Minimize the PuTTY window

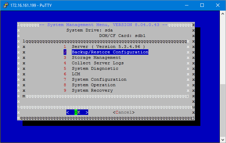[x=186, y=5]
